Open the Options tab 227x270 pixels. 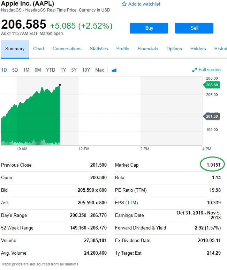(174, 49)
